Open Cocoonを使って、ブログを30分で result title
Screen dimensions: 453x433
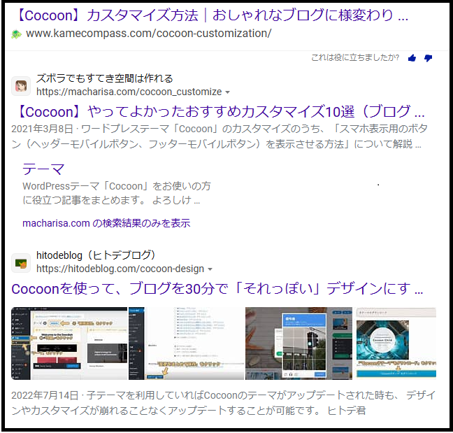(217, 288)
